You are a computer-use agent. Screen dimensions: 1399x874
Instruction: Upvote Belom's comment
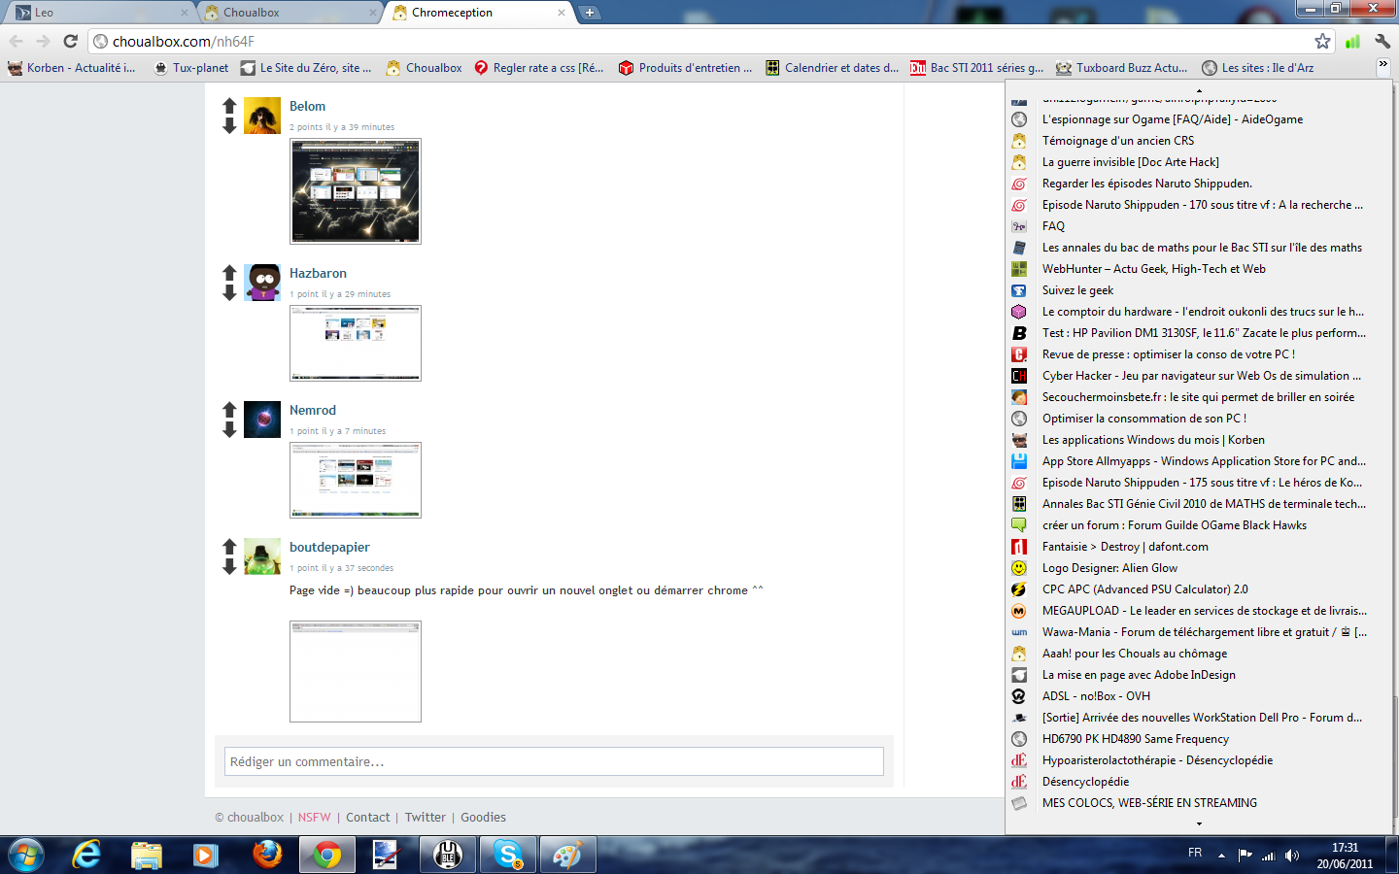[229, 106]
